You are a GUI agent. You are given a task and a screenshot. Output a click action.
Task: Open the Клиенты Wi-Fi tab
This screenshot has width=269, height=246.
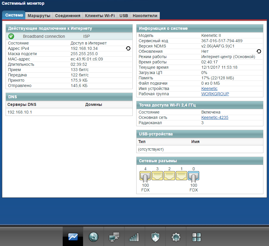[x=100, y=16]
